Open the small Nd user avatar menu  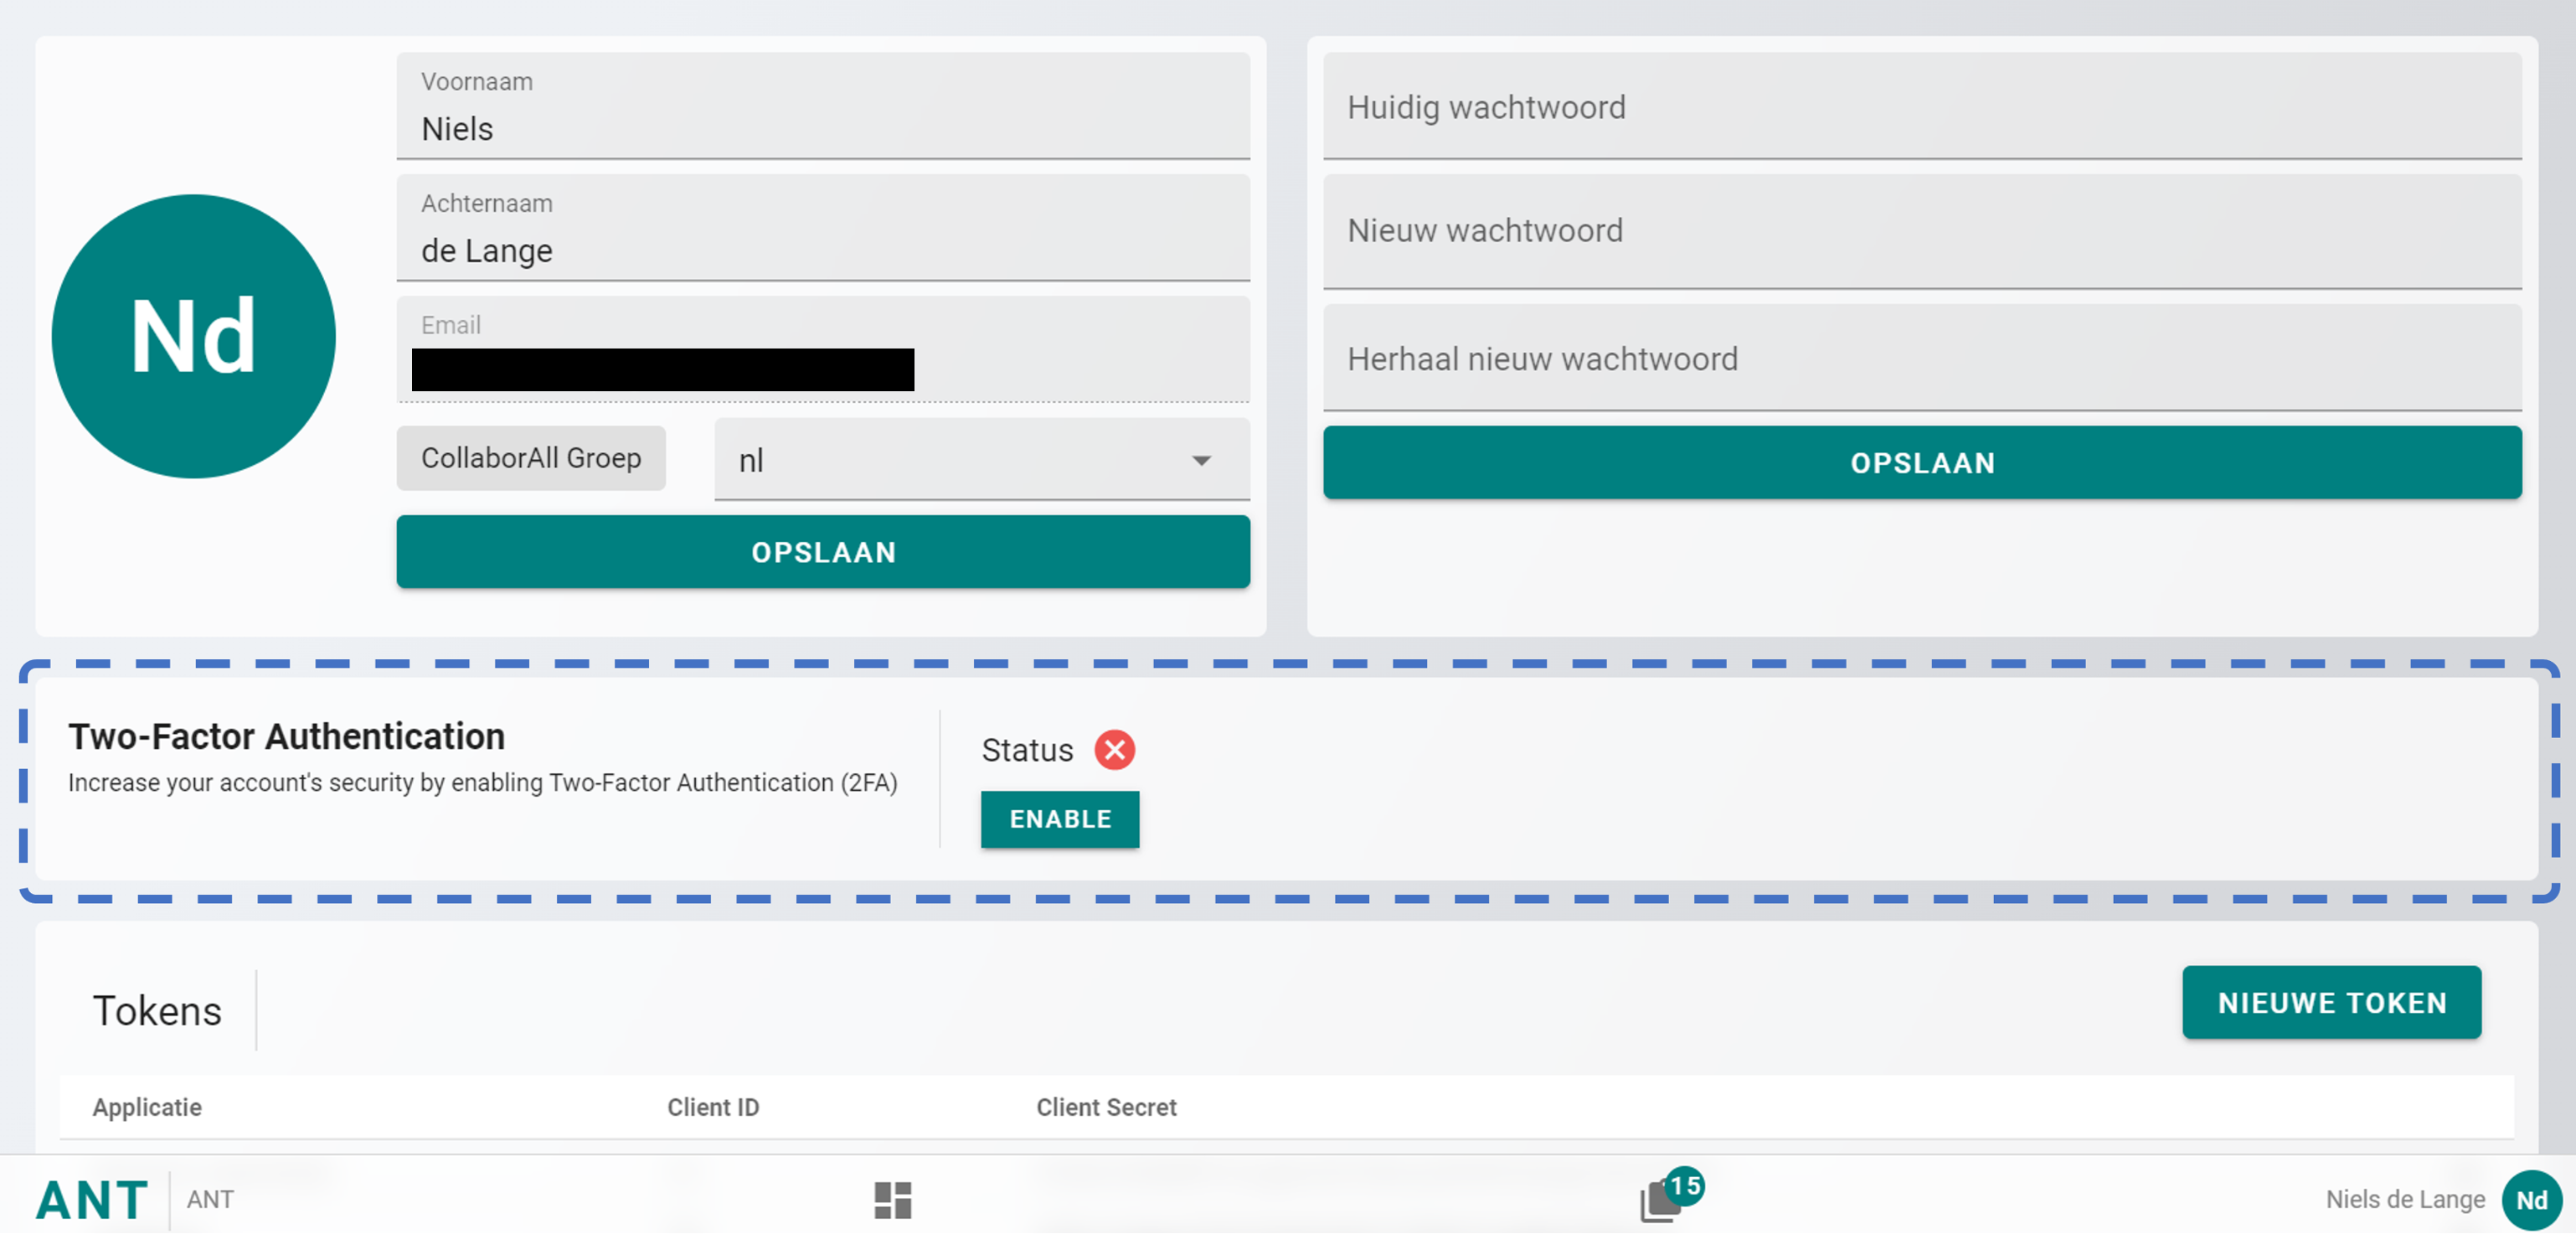click(2530, 1199)
